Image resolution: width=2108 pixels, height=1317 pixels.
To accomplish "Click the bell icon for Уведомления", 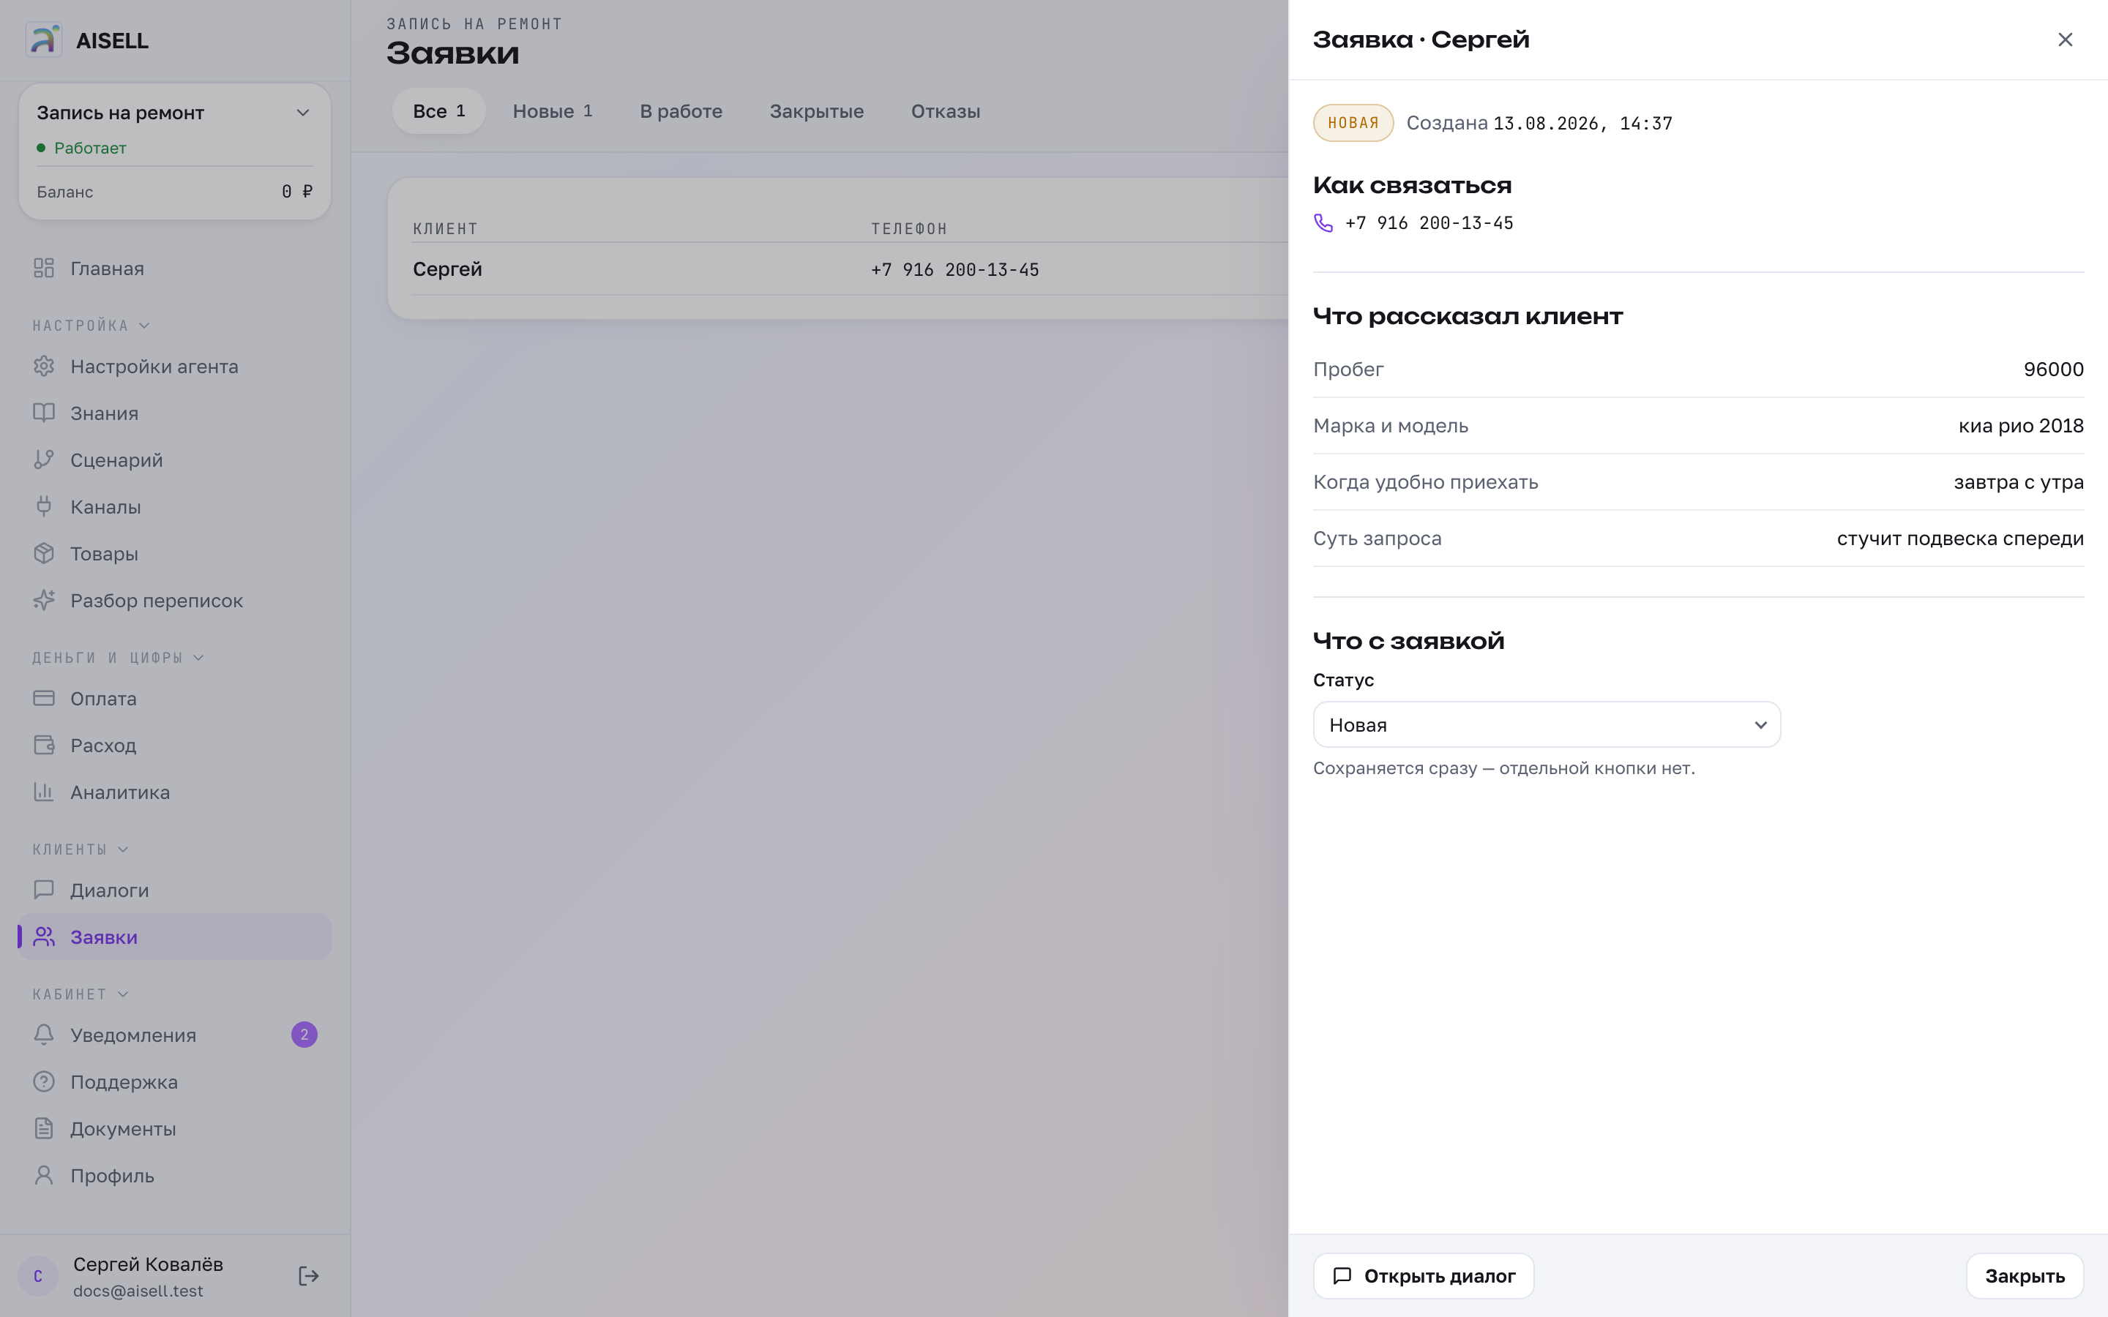I will point(44,1035).
